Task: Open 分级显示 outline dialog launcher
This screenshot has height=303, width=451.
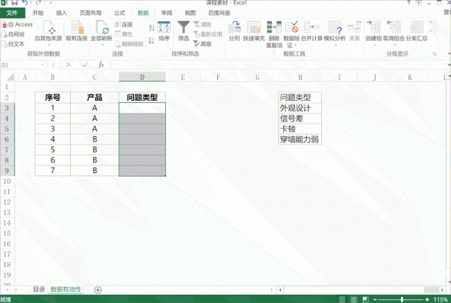Action: point(434,54)
